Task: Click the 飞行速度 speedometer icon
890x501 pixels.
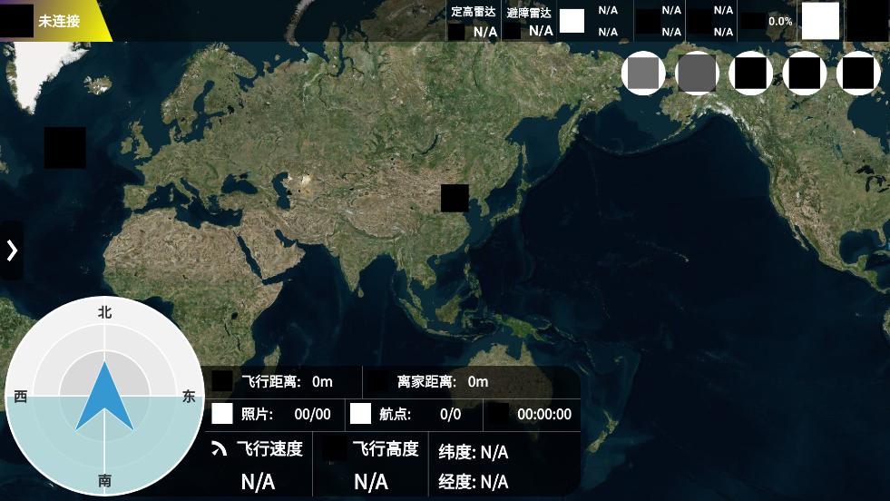Action: click(x=220, y=448)
